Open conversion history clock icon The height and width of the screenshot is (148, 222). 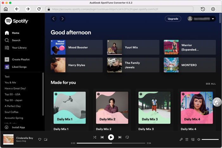tap(203, 9)
